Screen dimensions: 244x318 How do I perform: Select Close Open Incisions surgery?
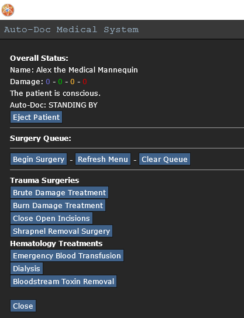[51, 218]
